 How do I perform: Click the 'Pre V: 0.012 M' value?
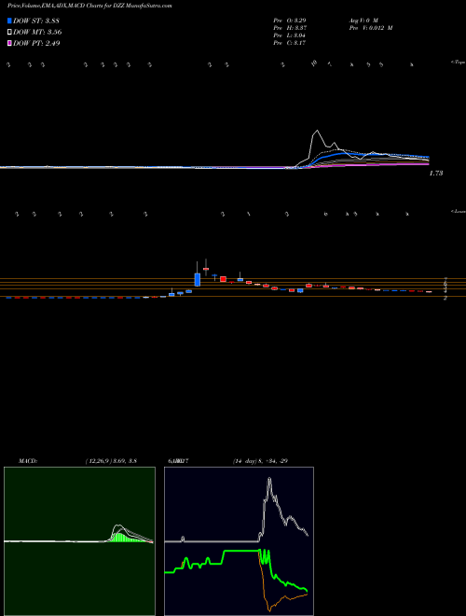coord(370,28)
